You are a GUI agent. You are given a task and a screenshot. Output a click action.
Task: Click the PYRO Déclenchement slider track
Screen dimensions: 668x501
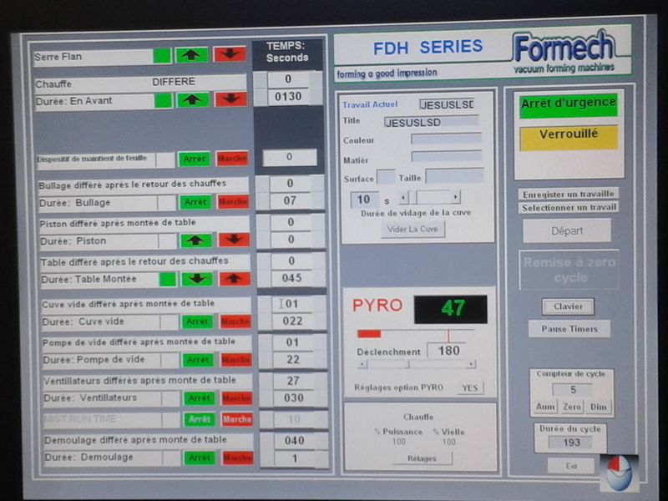417,364
